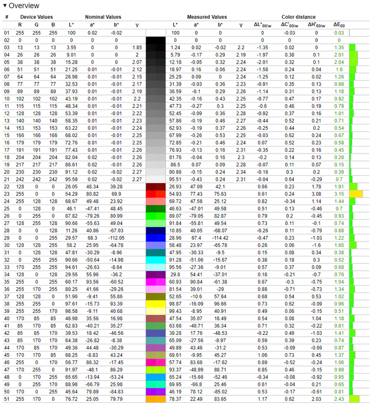Image resolution: width=371 pixels, height=404 pixels.
Task: Select the orange swatch in row 51
Action: coord(156,399)
